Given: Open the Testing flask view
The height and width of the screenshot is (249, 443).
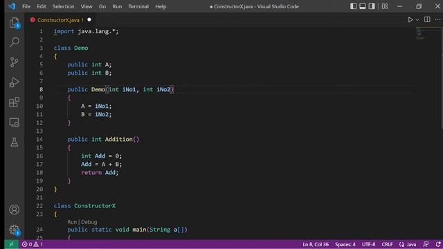Looking at the screenshot, I should click(x=14, y=142).
